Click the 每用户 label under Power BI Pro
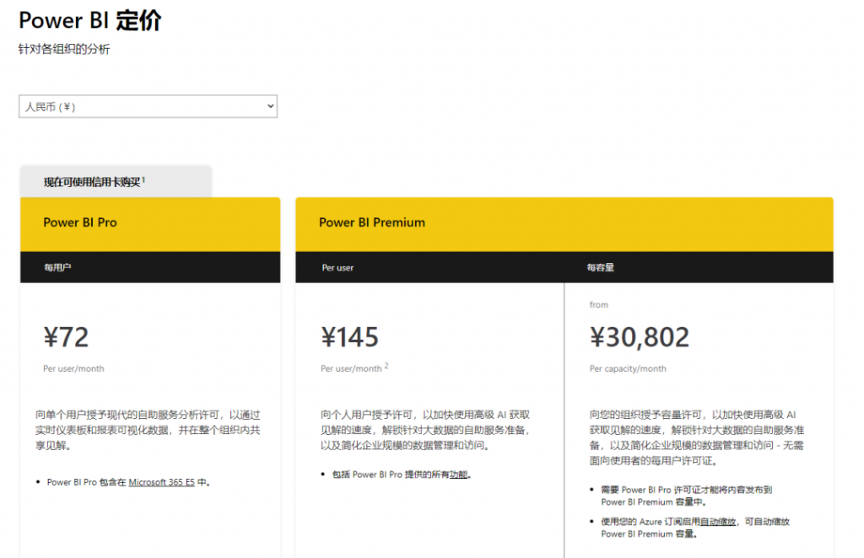Image resolution: width=864 pixels, height=558 pixels. [x=58, y=267]
